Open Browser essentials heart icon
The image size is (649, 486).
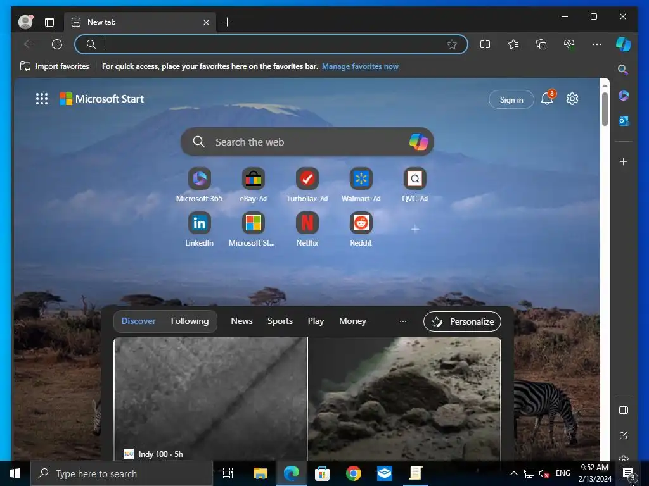tap(569, 44)
